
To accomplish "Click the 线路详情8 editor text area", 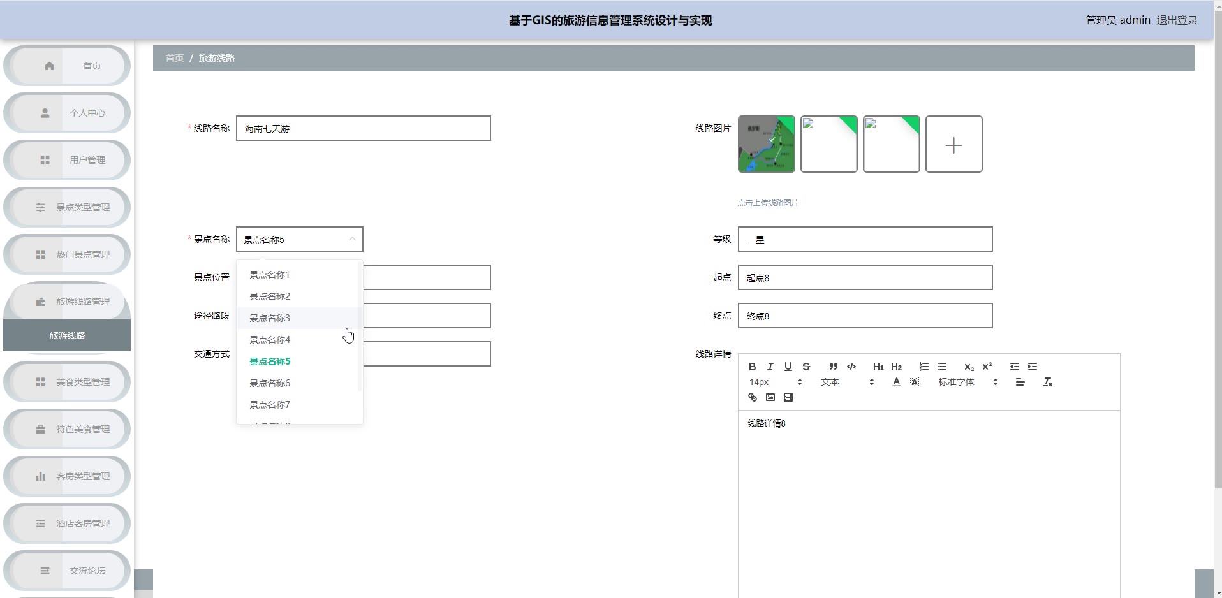I will click(929, 504).
